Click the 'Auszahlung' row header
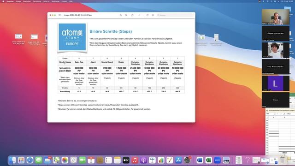 [65, 91]
